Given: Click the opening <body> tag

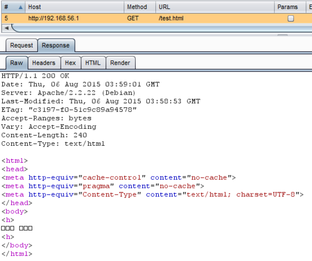Looking at the screenshot, I should [x=15, y=212].
